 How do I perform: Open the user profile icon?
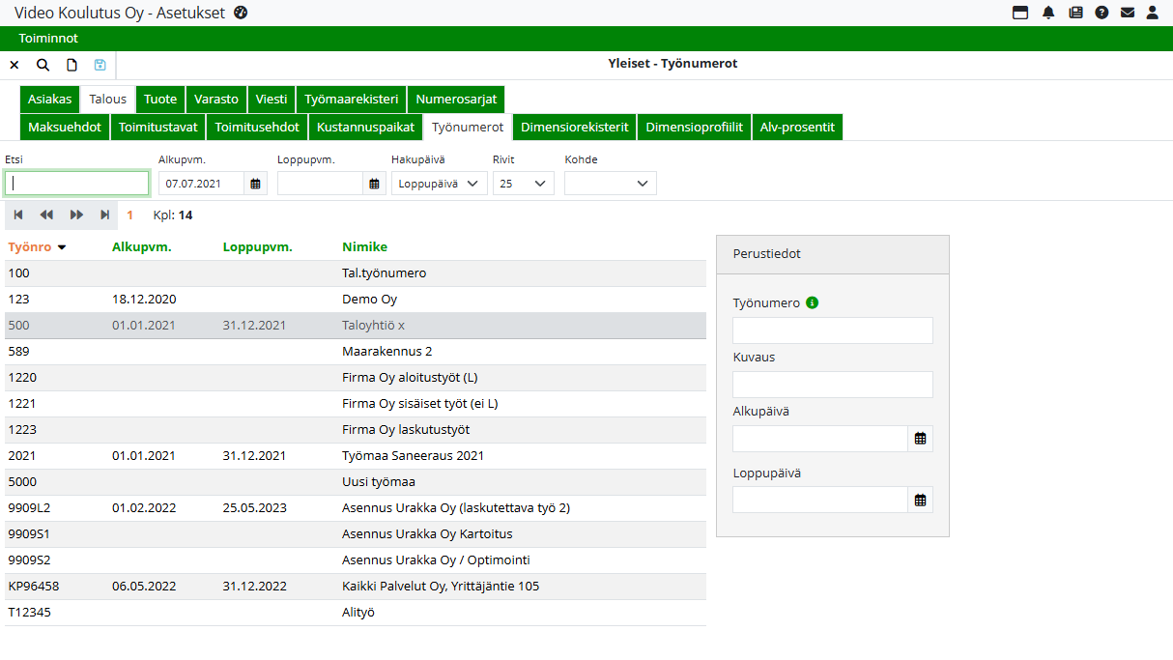(x=1152, y=13)
